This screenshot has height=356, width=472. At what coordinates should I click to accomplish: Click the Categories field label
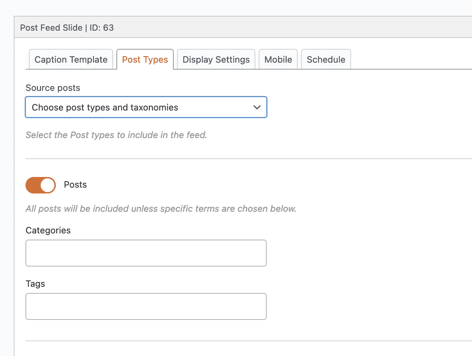(x=48, y=230)
